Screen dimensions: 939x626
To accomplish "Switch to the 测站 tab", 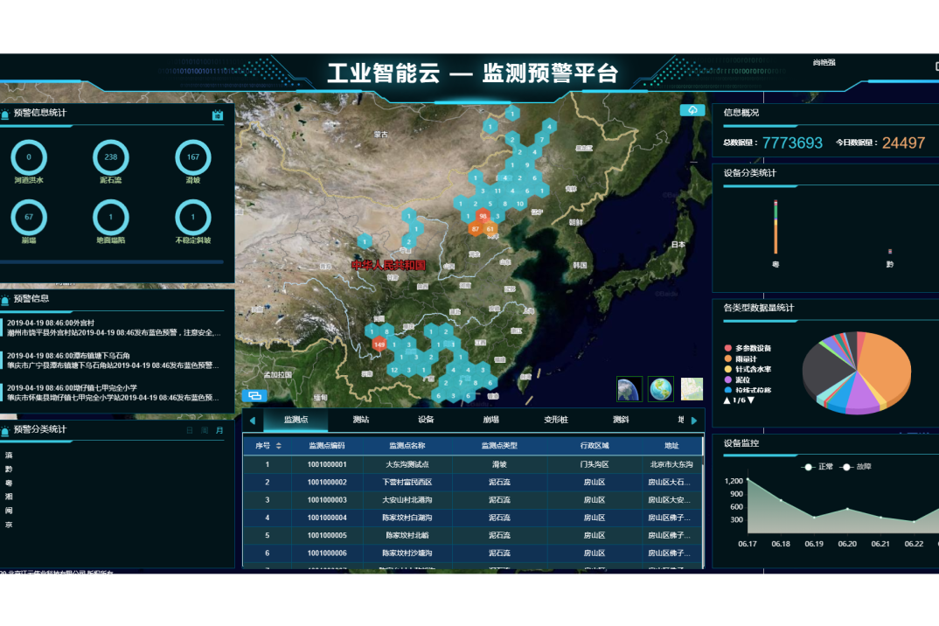I will tap(360, 420).
